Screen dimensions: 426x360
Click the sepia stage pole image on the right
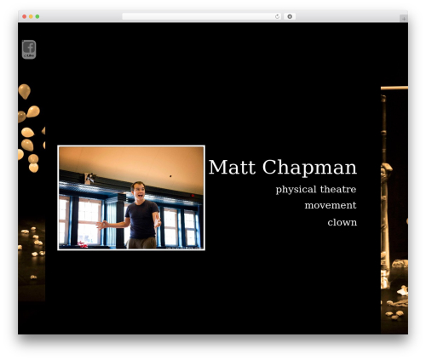pos(394,170)
